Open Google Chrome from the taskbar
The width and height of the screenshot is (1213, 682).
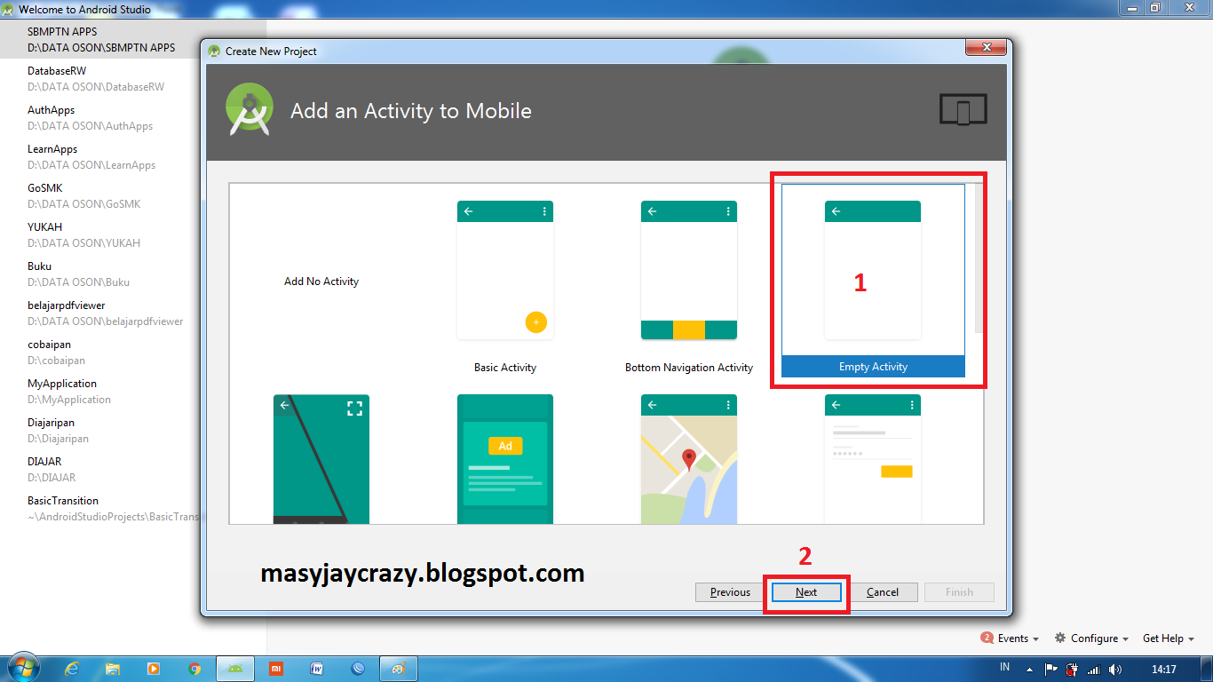194,669
